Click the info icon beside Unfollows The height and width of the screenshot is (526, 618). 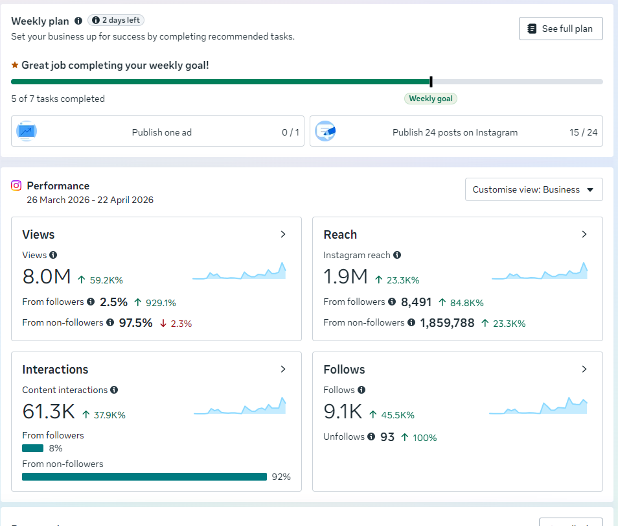[x=371, y=436]
